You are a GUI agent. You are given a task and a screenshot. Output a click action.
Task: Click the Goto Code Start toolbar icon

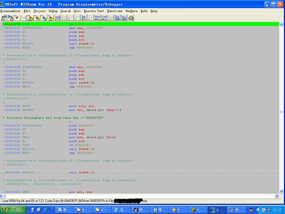(31, 18)
